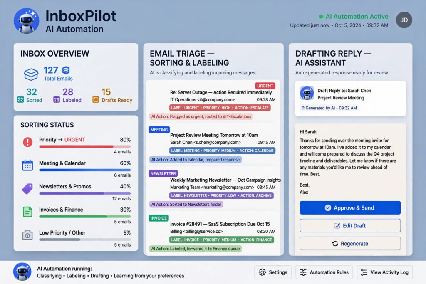This screenshot has width=426, height=284.
Task: Click the Labeled counter badge icon
Action: 57,100
